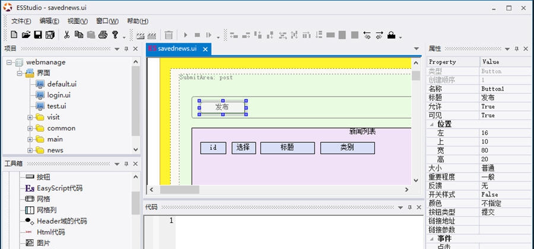
Task: Open help via question mark icon
Action: click(115, 35)
